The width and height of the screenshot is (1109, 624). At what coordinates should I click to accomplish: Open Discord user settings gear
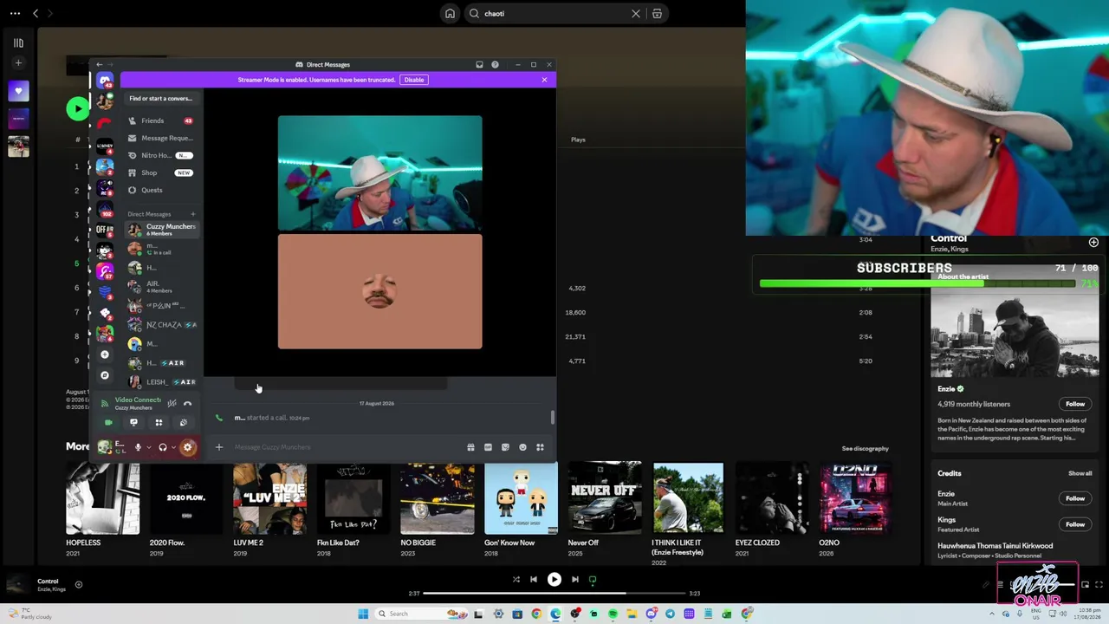tap(188, 447)
